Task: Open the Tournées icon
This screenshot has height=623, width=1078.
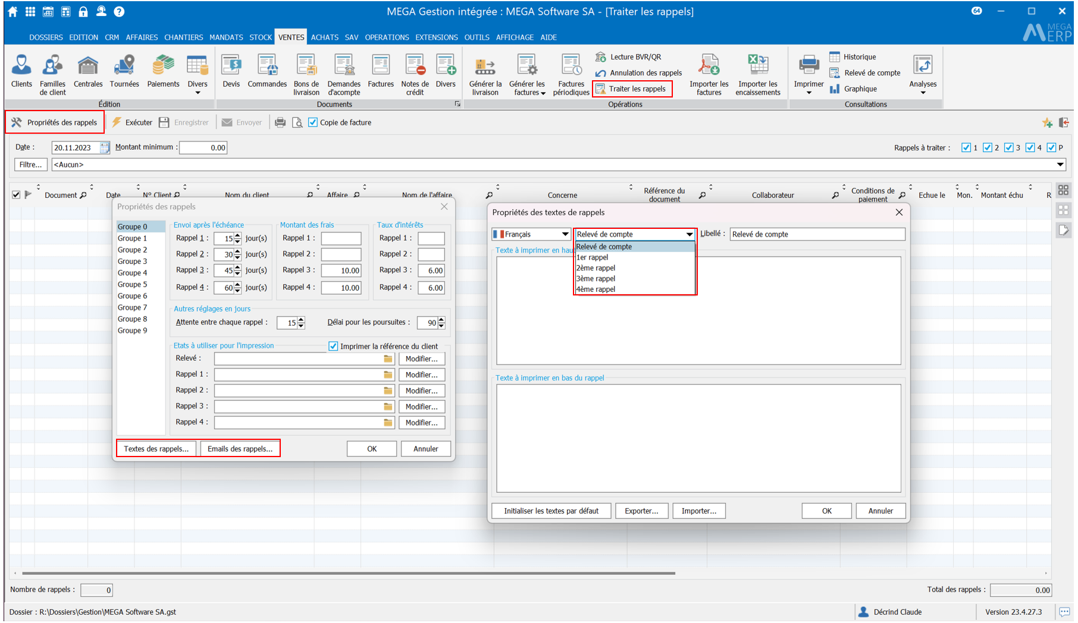Action: click(x=124, y=71)
